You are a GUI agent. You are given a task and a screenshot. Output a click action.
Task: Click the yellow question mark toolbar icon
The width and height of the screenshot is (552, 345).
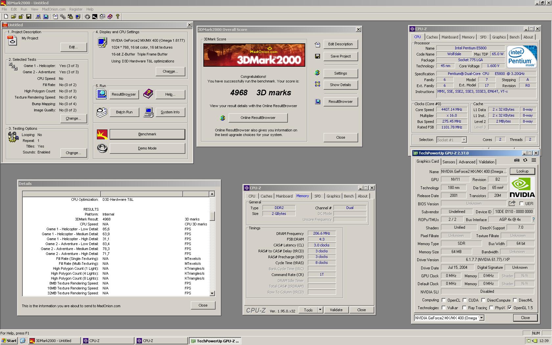118,16
